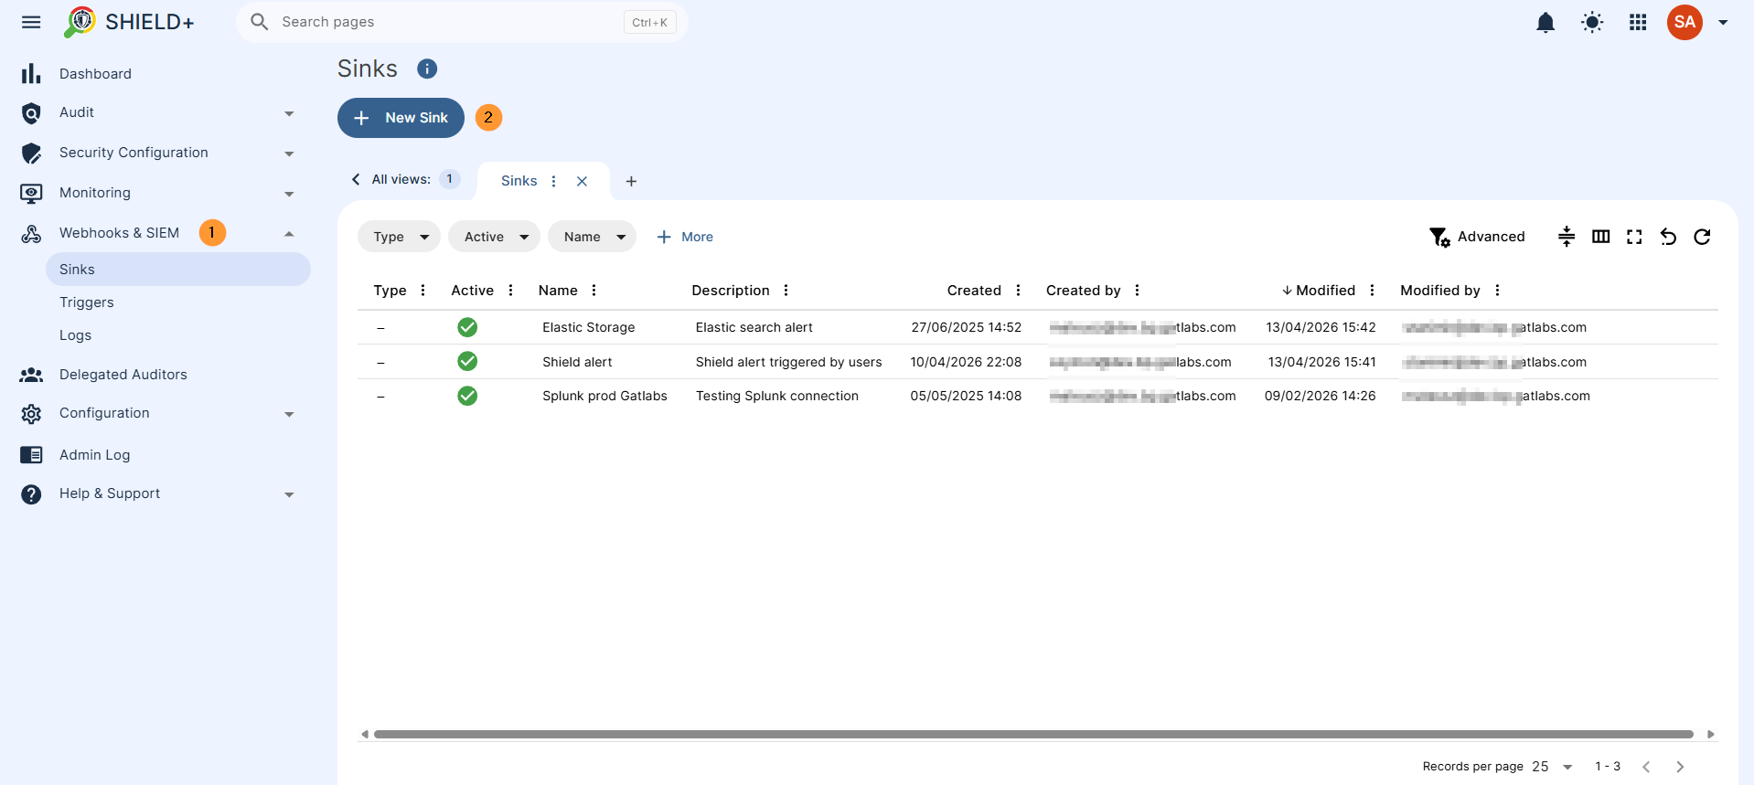Enter fullscreen table mode
Viewport: 1754px width, 785px height.
tap(1634, 237)
